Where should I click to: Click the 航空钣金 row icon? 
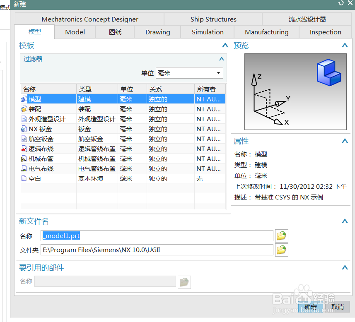[24, 139]
